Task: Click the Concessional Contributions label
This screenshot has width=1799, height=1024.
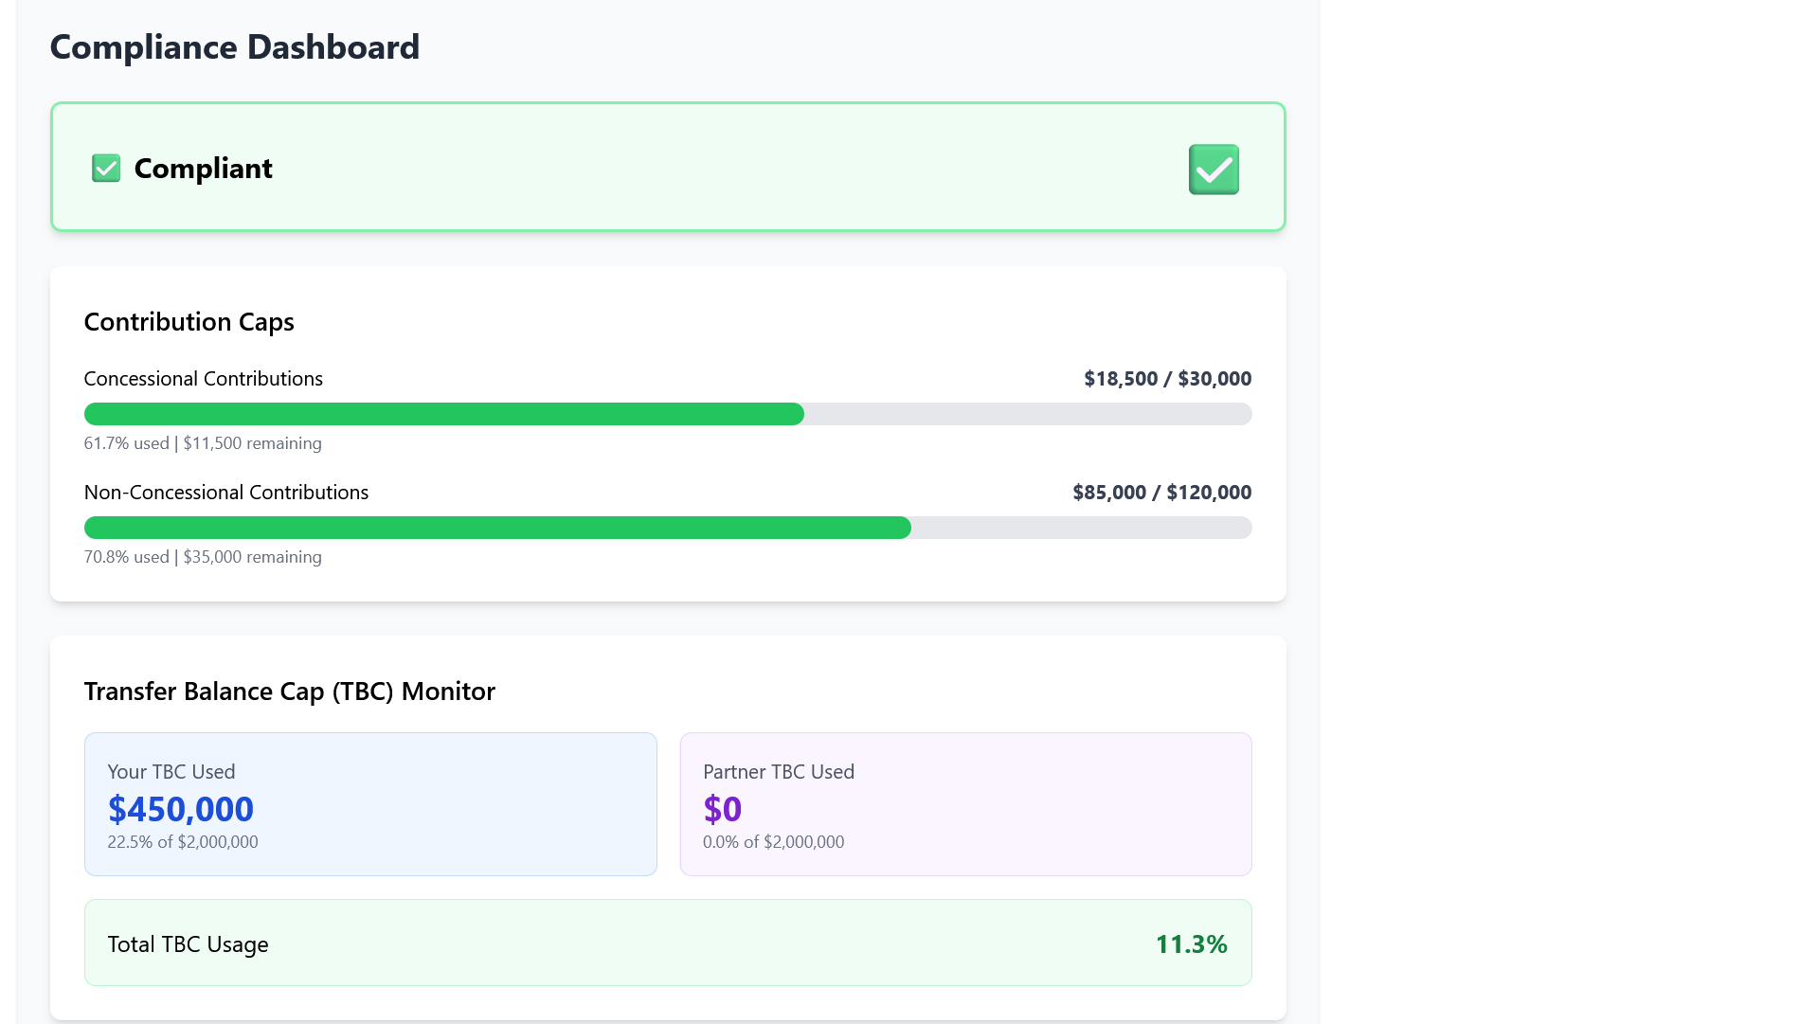Action: [x=203, y=378]
